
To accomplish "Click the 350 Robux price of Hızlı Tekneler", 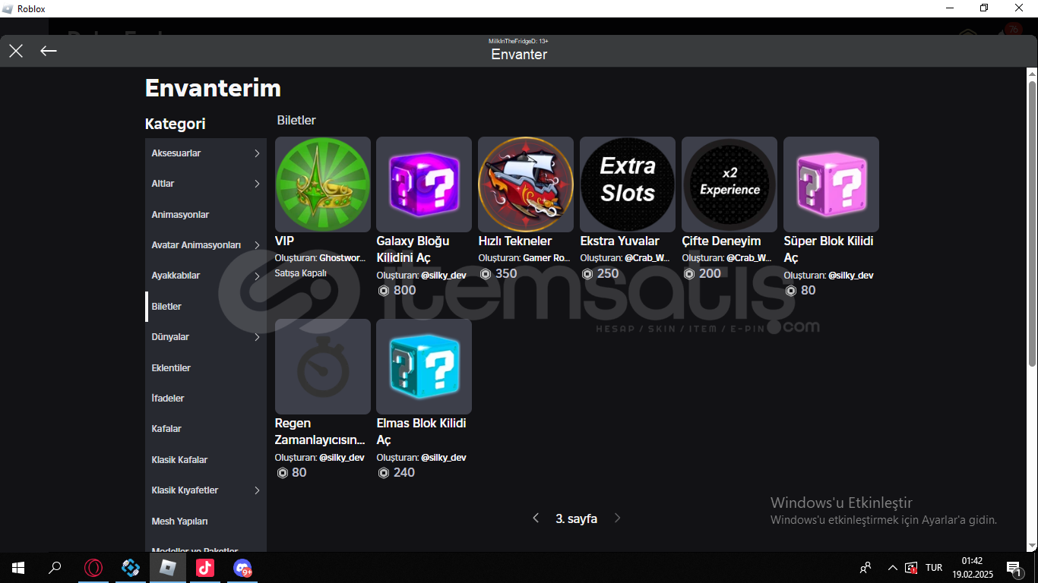I will point(498,273).
